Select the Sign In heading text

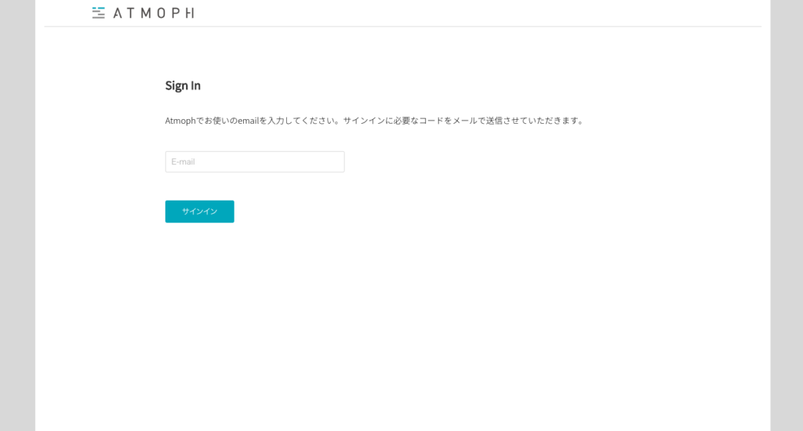(x=183, y=85)
